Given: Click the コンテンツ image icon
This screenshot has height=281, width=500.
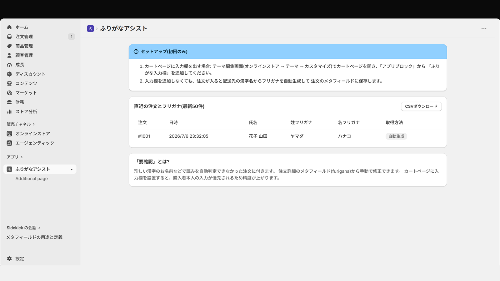Looking at the screenshot, I should [x=9, y=83].
